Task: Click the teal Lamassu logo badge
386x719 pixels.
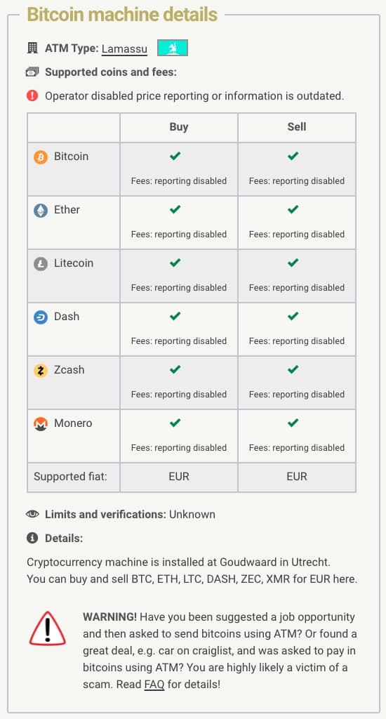Action: [x=173, y=48]
